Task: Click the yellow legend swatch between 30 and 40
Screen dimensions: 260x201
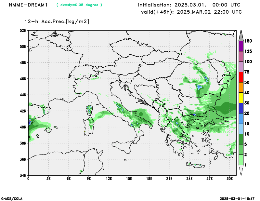Action: 241,98
